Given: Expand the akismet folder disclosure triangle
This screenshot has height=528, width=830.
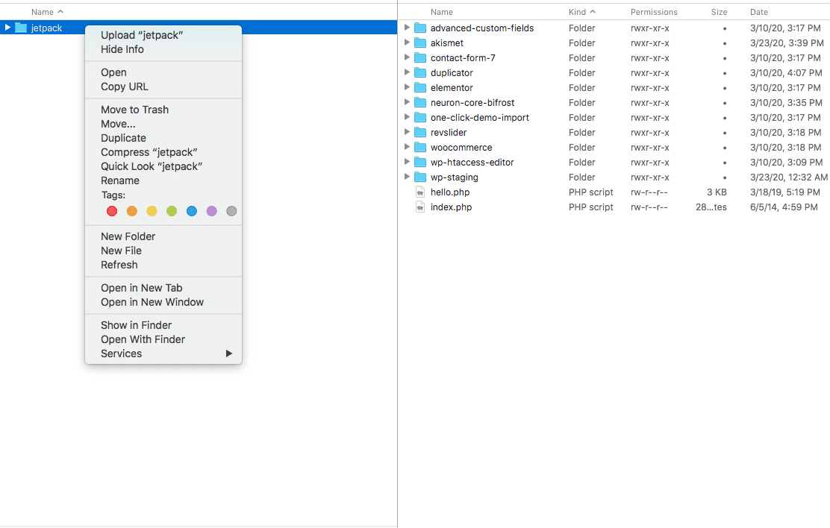Looking at the screenshot, I should [407, 43].
